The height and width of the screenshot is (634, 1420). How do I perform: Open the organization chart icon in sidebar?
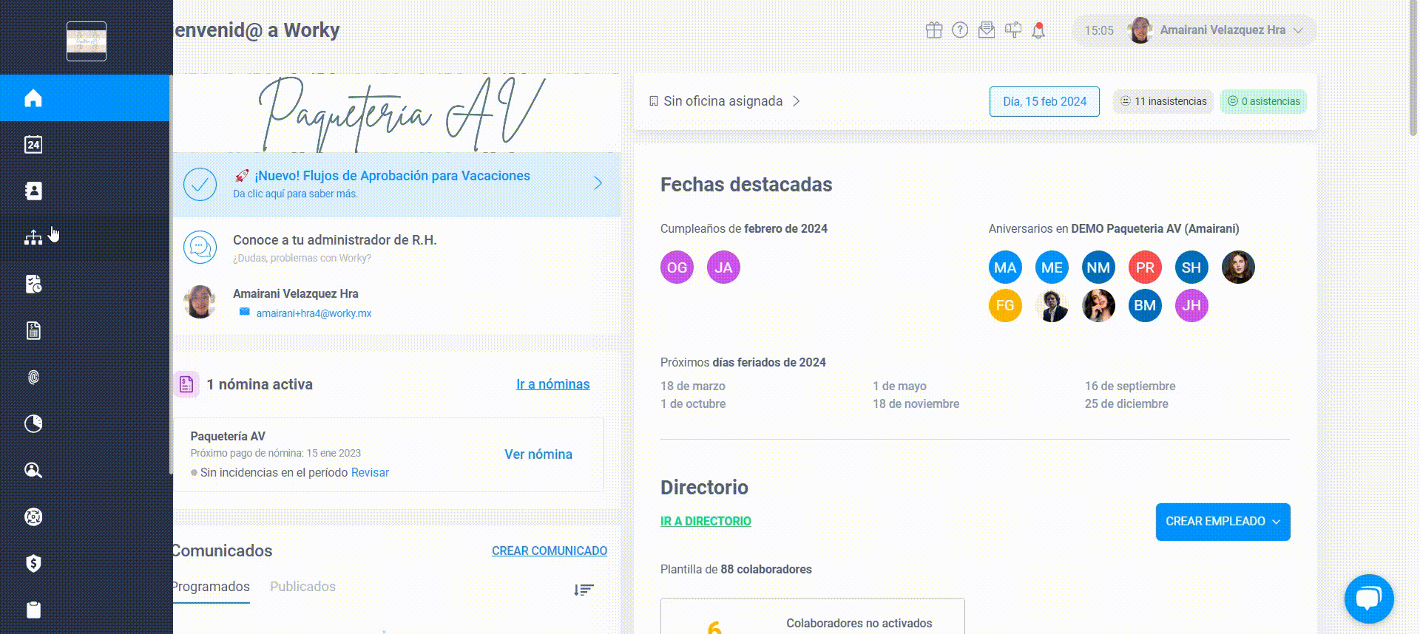[33, 238]
